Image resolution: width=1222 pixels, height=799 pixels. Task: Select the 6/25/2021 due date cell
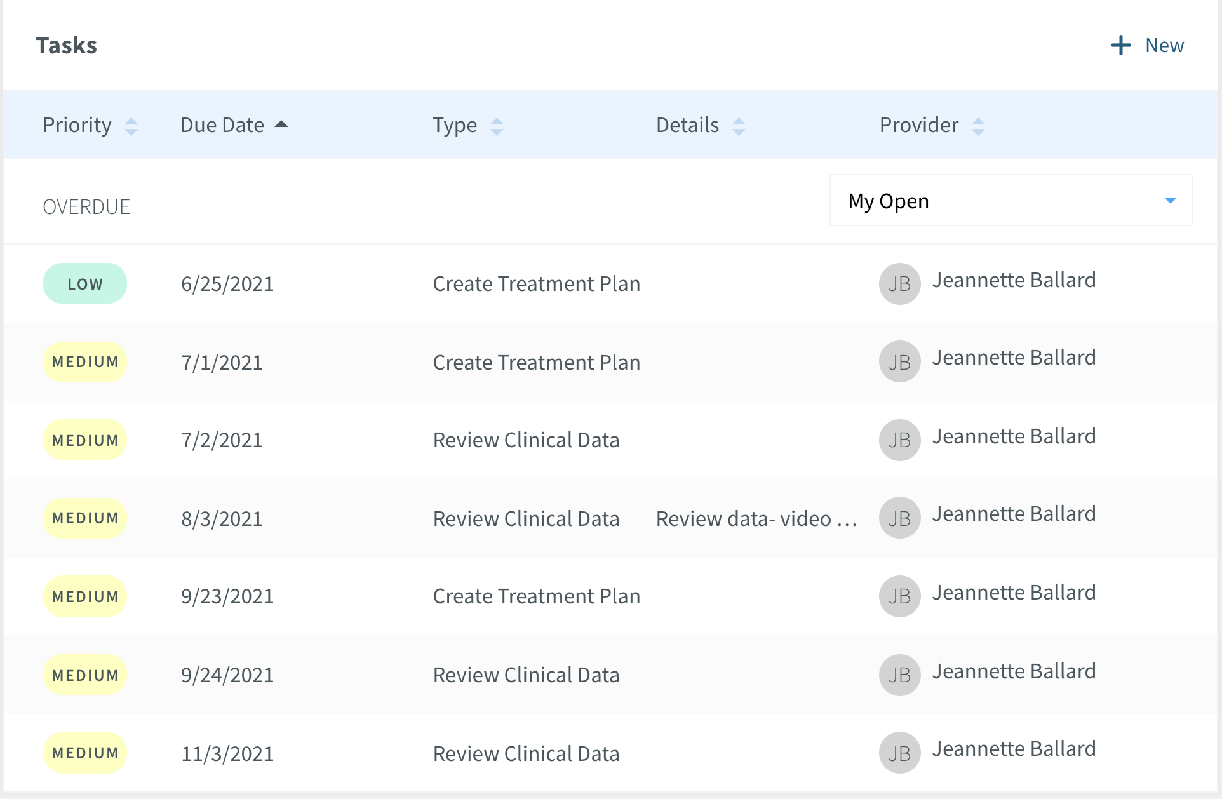[x=227, y=284]
